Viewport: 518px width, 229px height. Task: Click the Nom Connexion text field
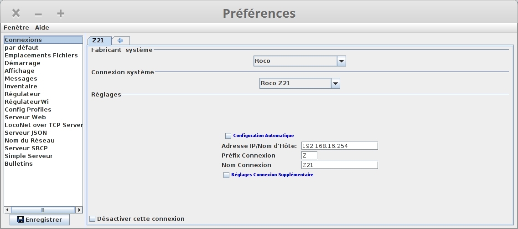tap(339, 165)
